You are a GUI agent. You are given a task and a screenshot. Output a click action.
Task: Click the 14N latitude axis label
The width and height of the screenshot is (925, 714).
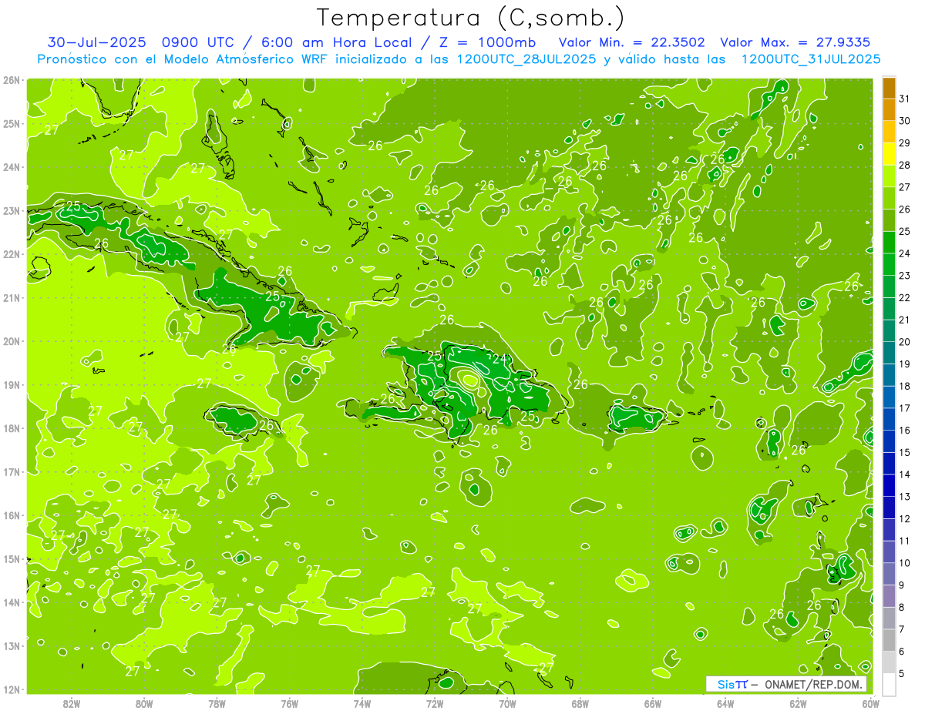(x=12, y=602)
